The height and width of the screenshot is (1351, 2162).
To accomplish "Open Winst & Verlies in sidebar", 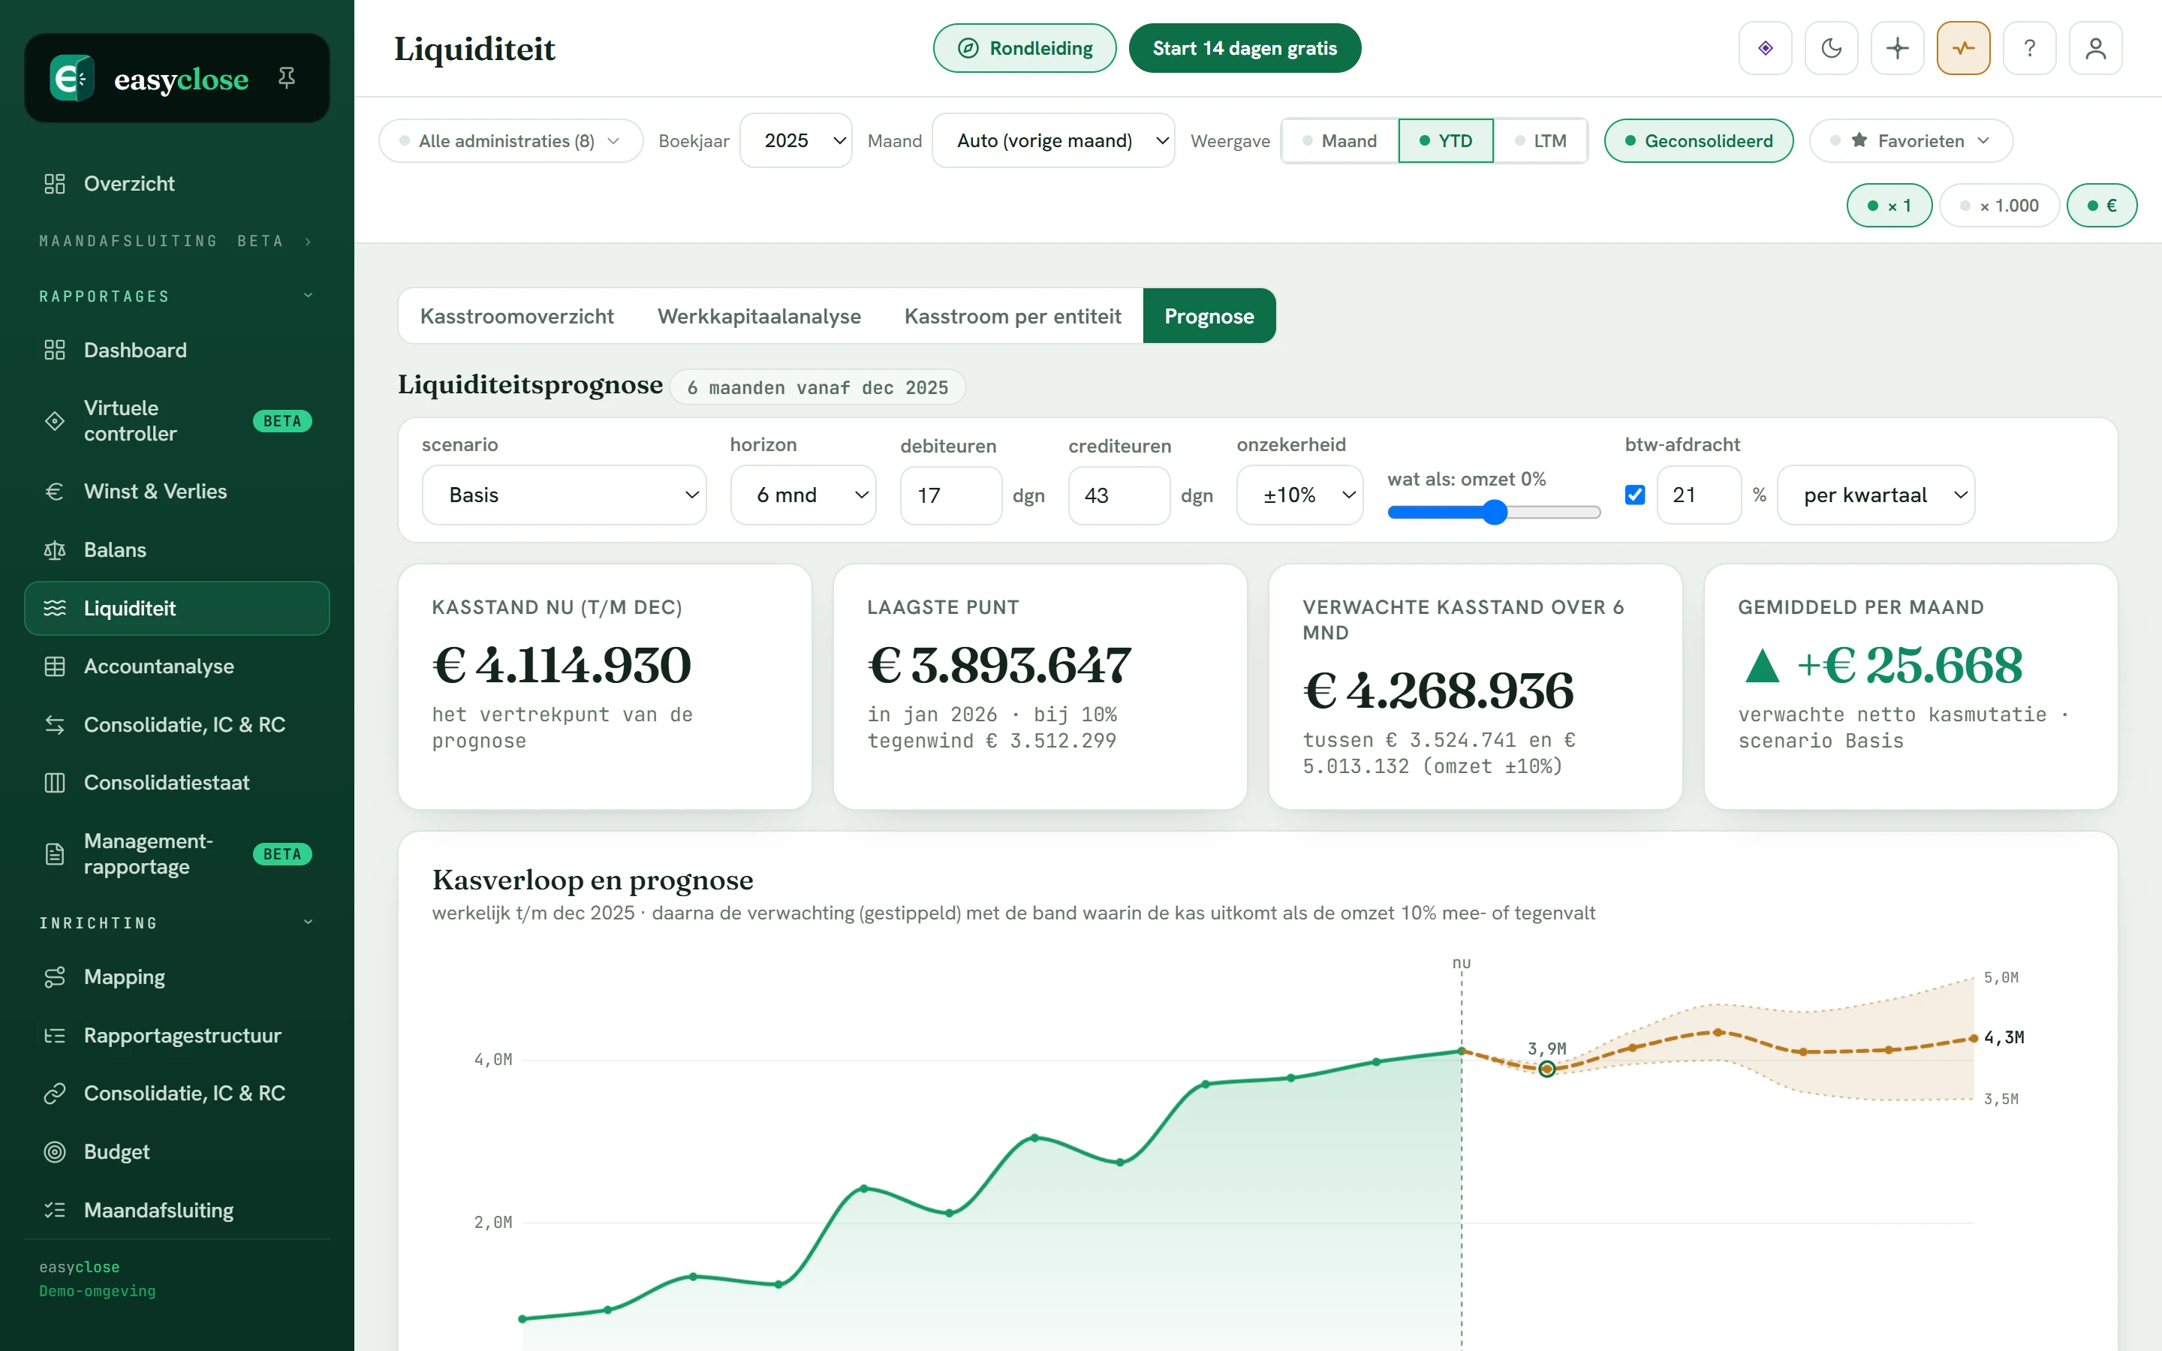I will (177, 492).
